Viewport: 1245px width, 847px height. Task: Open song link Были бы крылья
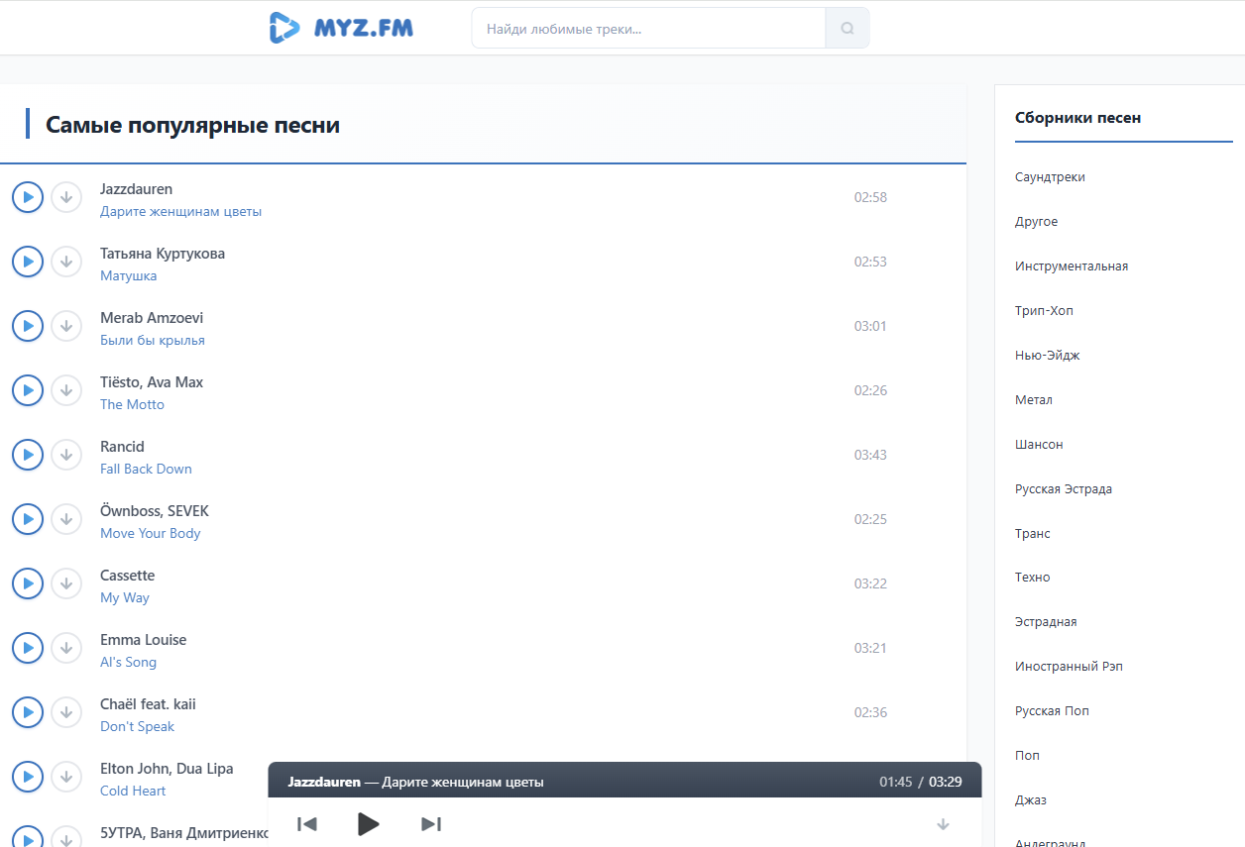tap(153, 341)
